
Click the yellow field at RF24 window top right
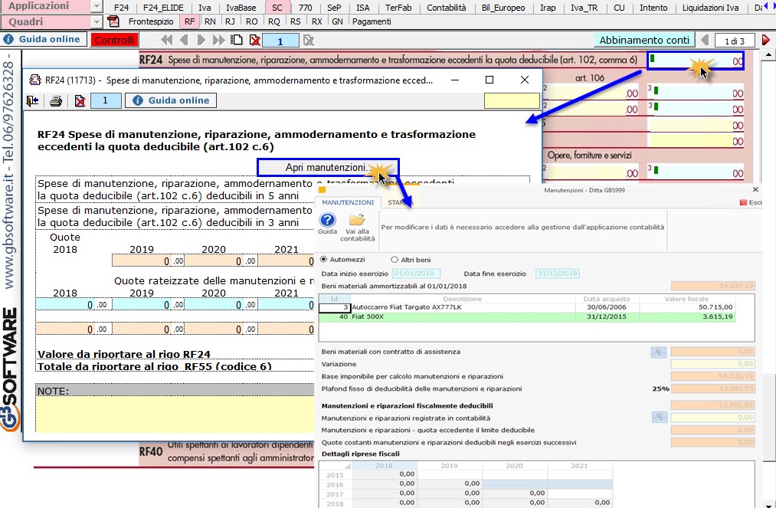coord(511,100)
